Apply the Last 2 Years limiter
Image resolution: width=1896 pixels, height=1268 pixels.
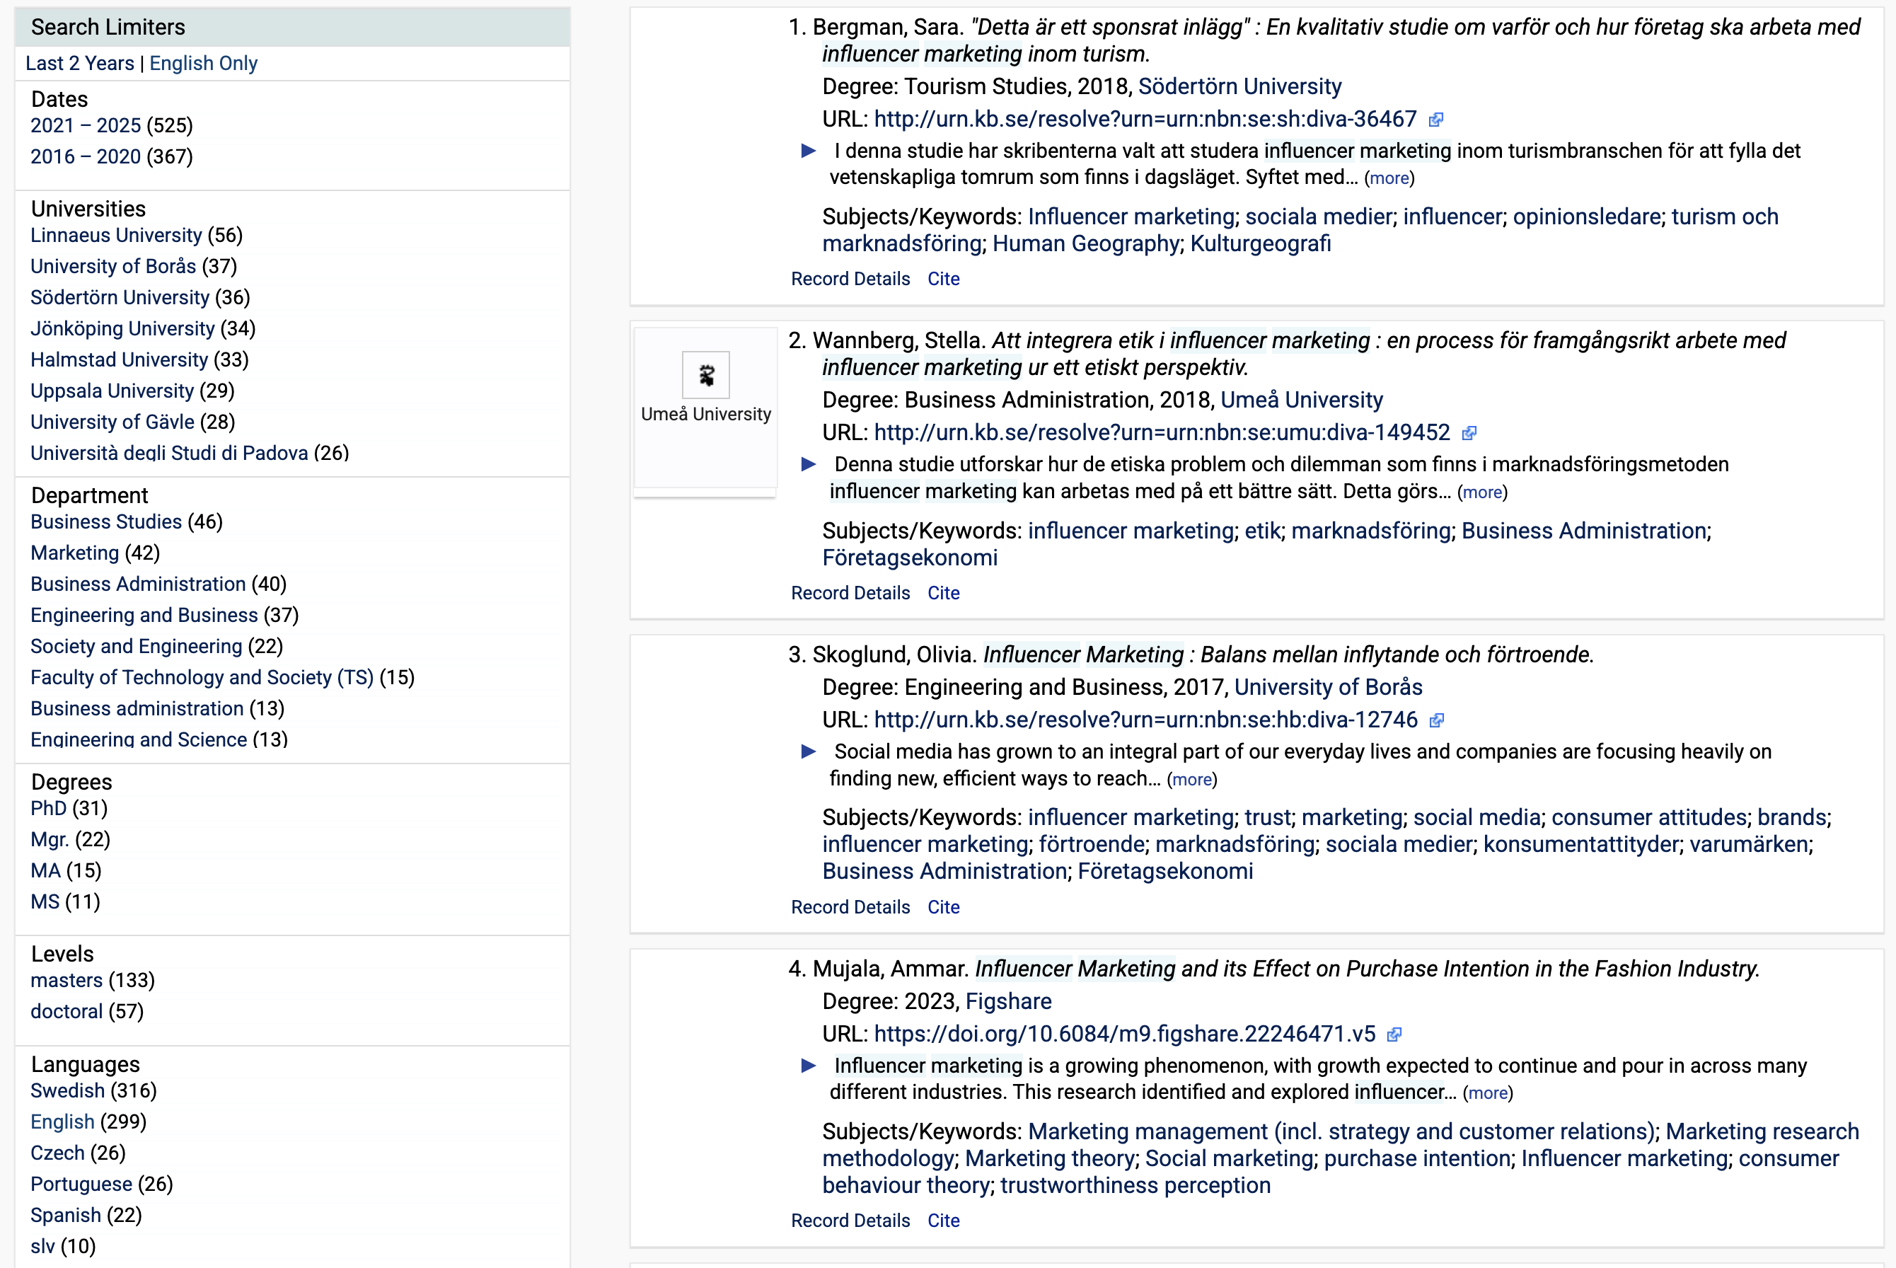coord(79,63)
